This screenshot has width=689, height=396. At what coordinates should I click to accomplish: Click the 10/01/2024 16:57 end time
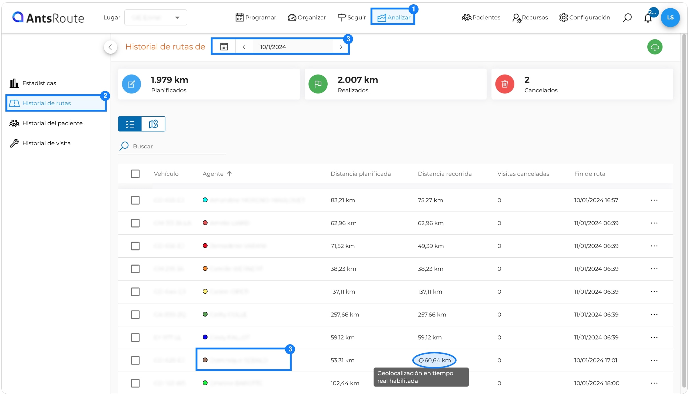coord(596,200)
